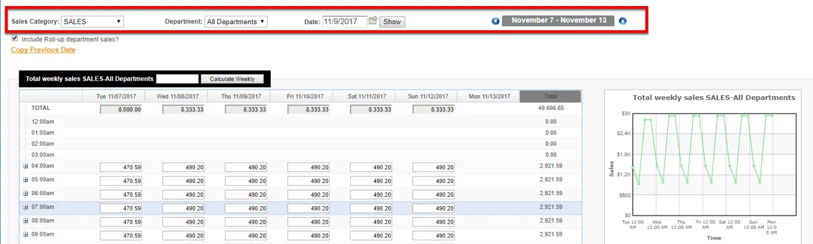Click 08:00am Saturday field 490.20
Image resolution: width=813 pixels, height=244 pixels.
(371, 222)
